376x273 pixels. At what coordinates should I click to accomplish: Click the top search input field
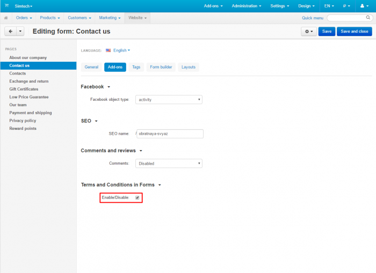tap(350, 18)
